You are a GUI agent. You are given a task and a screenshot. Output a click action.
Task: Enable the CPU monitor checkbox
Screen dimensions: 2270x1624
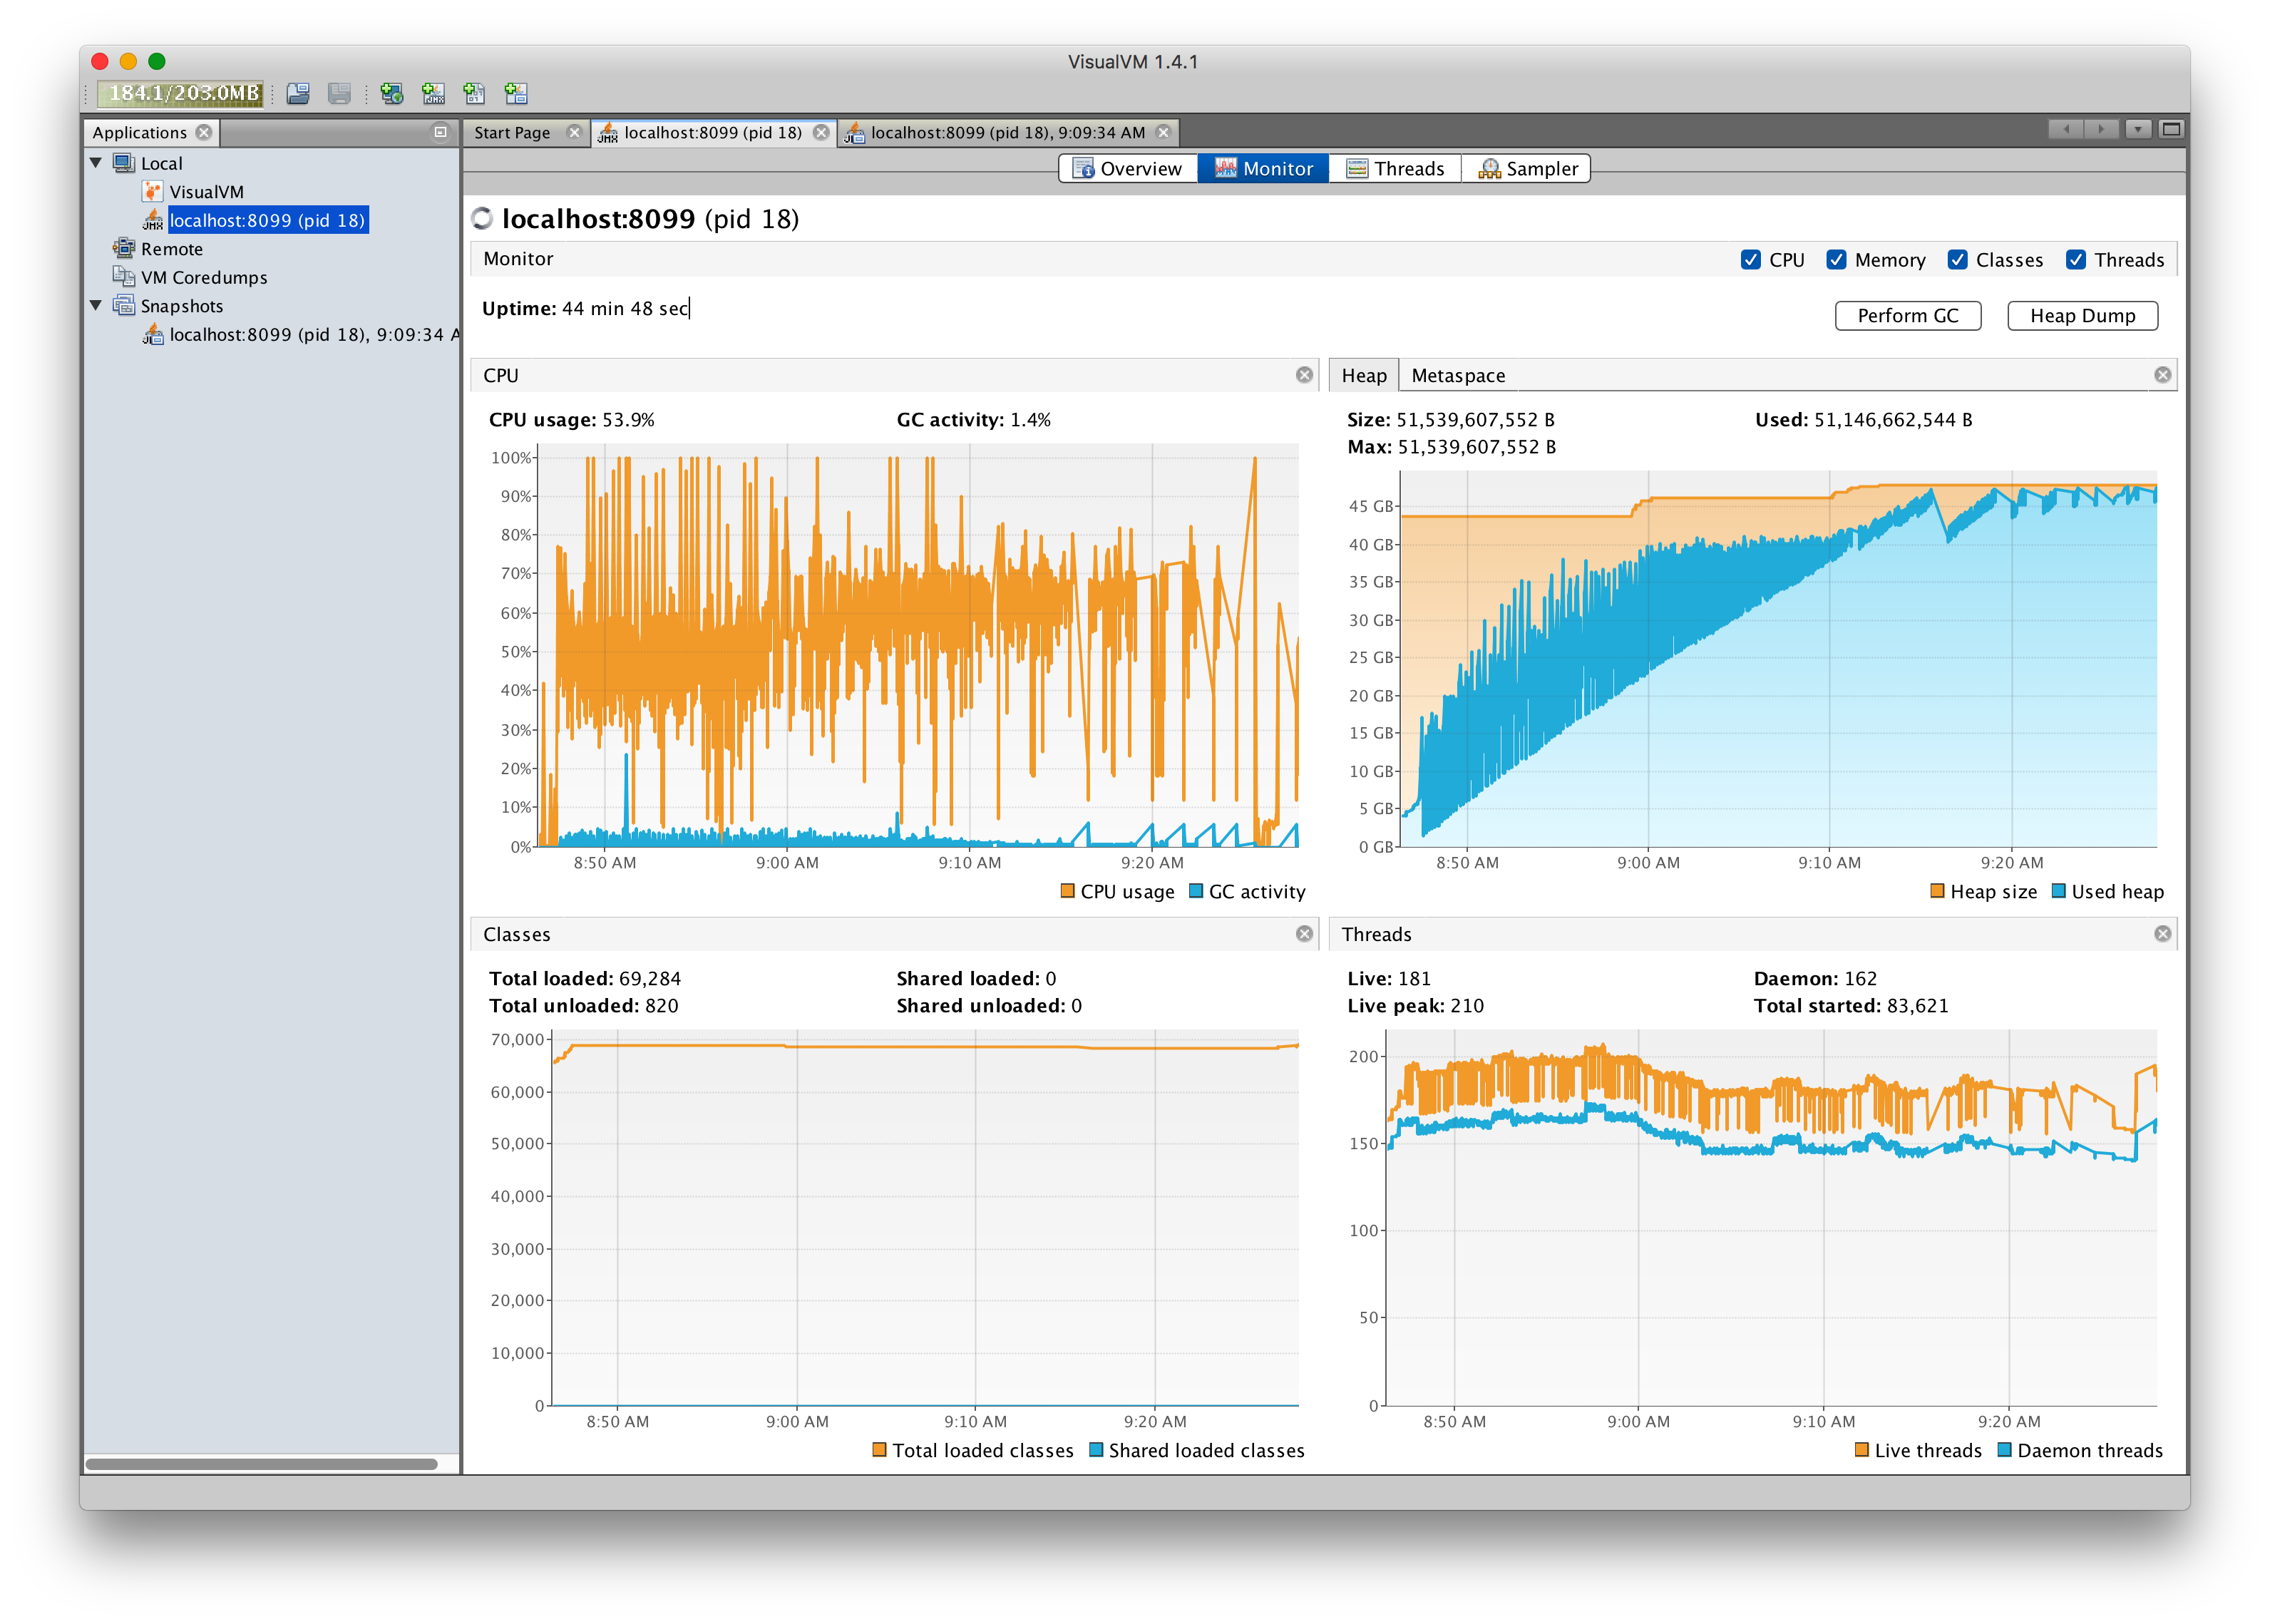(x=1751, y=259)
